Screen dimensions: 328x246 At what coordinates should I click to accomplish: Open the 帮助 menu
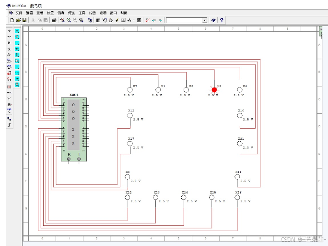[x=124, y=13]
